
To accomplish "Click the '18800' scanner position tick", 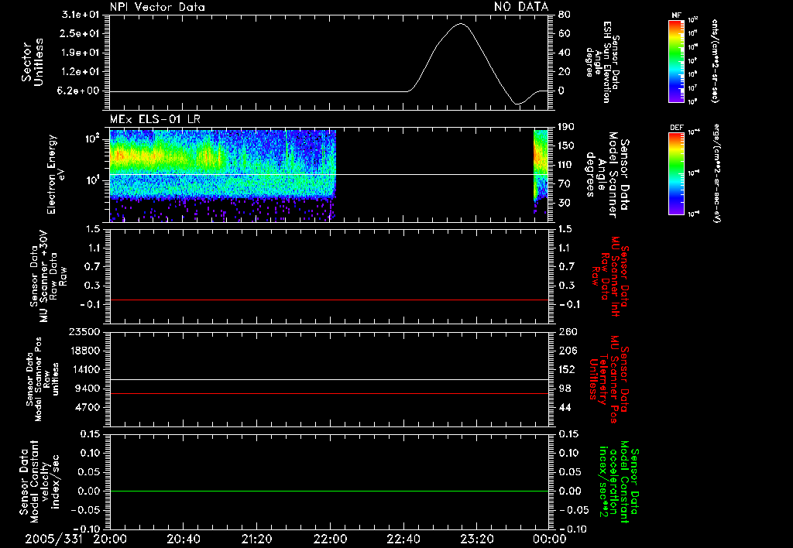I will click(84, 351).
